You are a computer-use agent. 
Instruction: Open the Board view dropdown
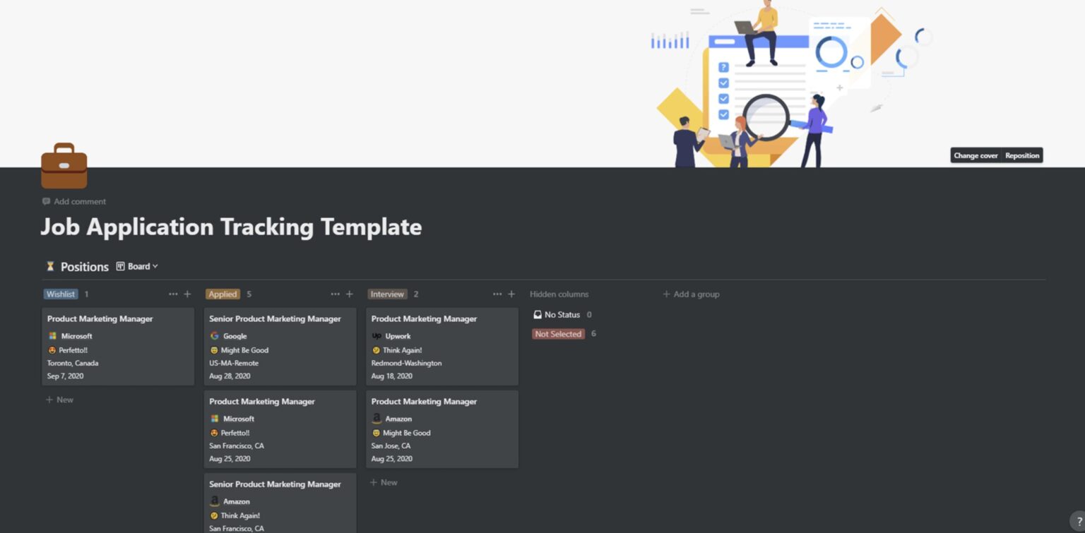(138, 266)
